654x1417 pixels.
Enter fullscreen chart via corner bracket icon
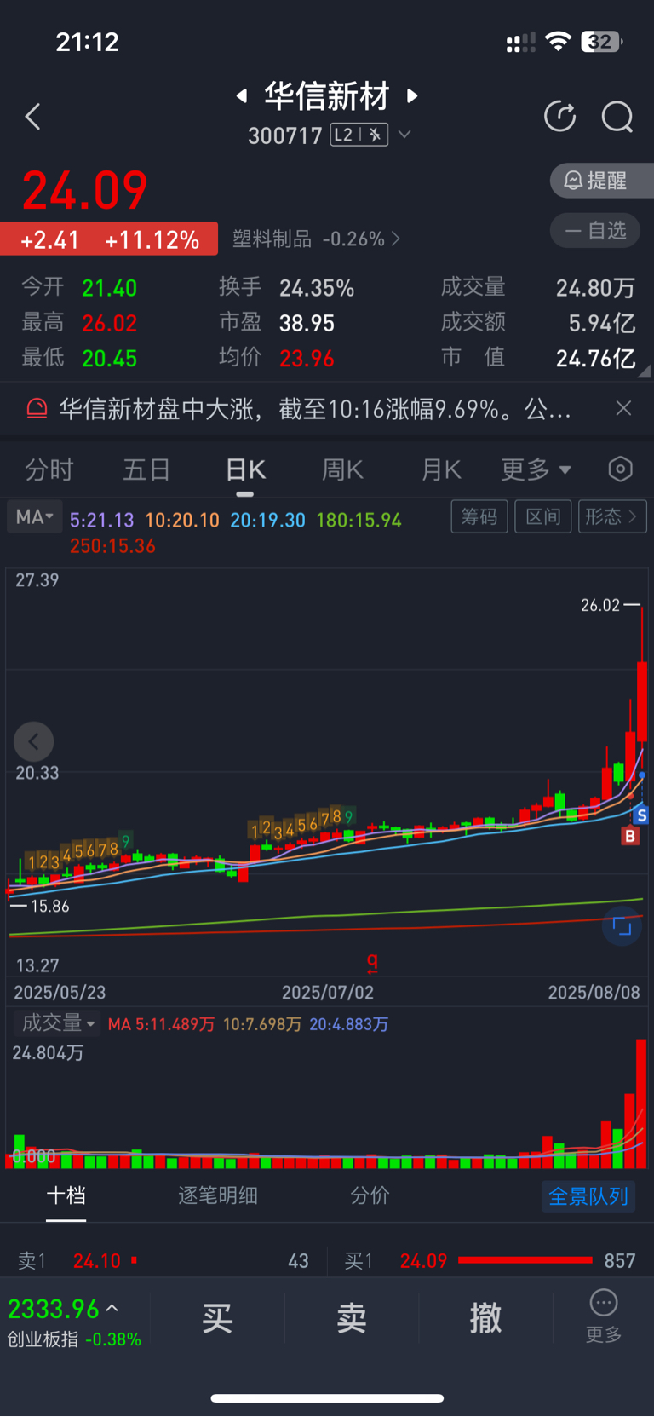(x=622, y=927)
